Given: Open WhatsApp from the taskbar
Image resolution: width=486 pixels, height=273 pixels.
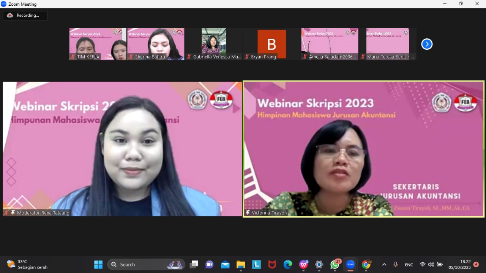Looking at the screenshot, I should point(335,265).
